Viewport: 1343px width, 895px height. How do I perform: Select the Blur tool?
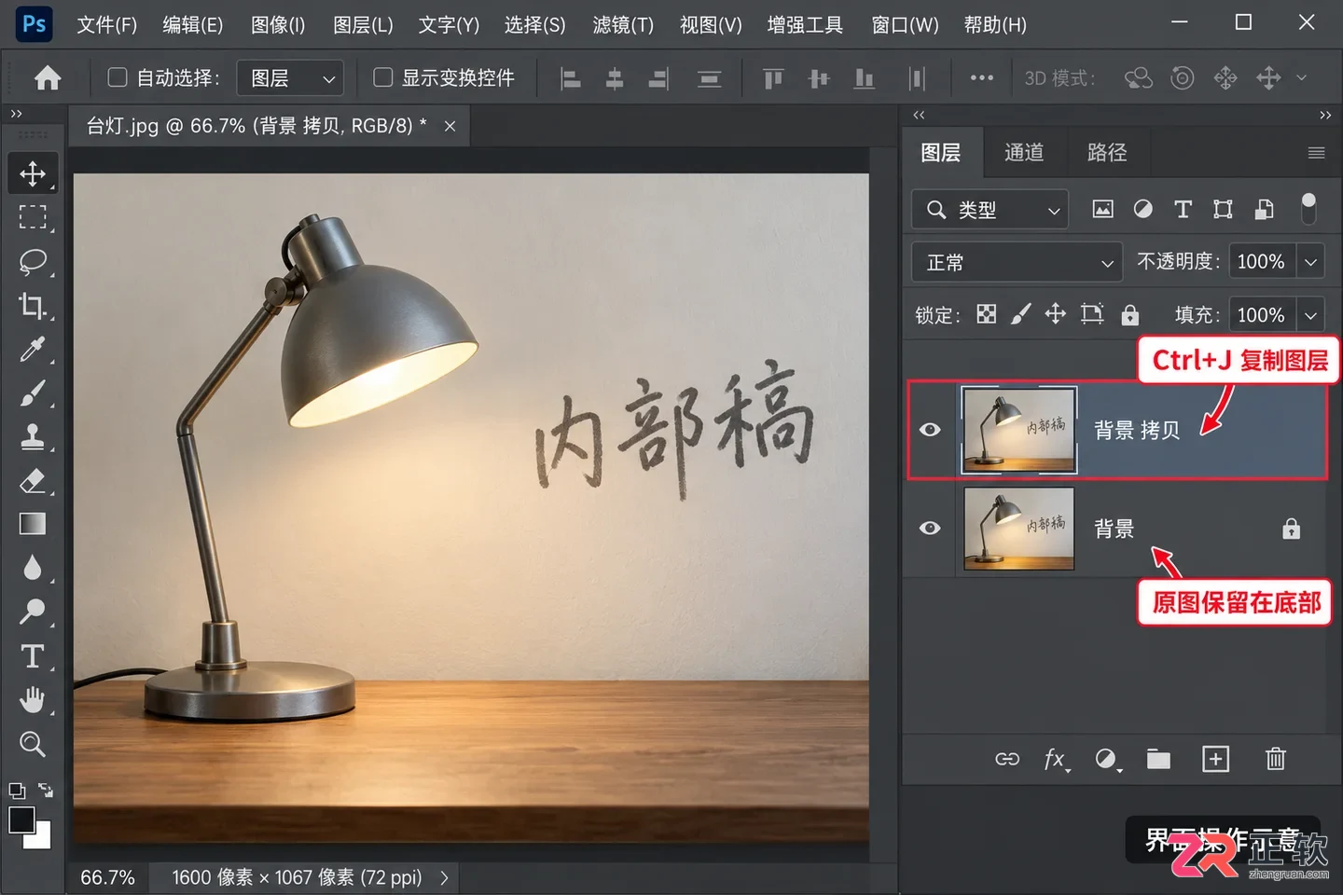coord(33,568)
